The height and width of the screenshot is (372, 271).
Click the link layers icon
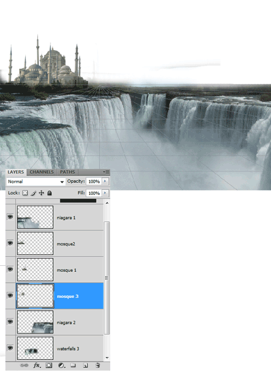point(24,365)
